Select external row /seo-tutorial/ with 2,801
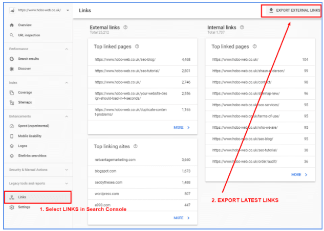Screen dimensions: 324x231 pyautogui.click(x=143, y=71)
